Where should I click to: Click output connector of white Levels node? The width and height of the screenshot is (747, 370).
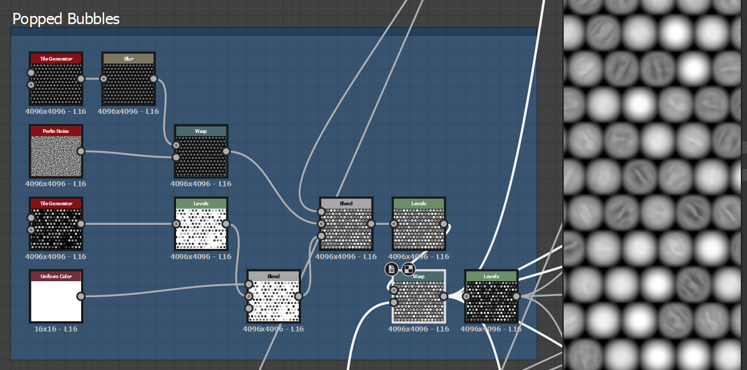tap(226, 224)
